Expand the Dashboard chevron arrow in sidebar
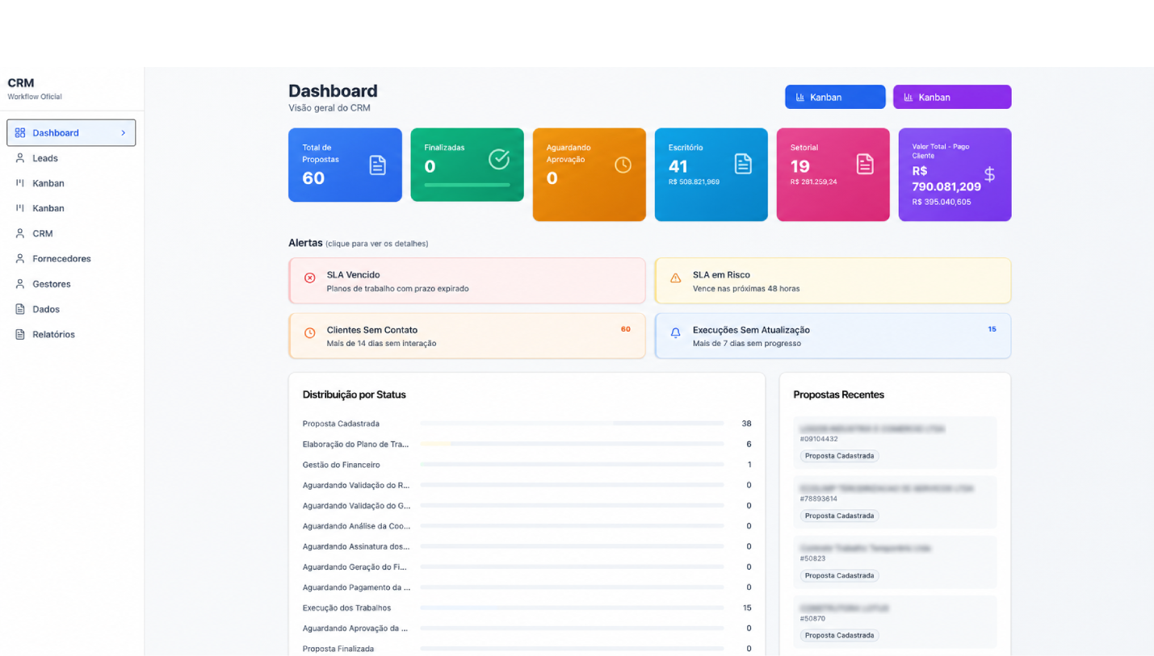 (x=124, y=133)
